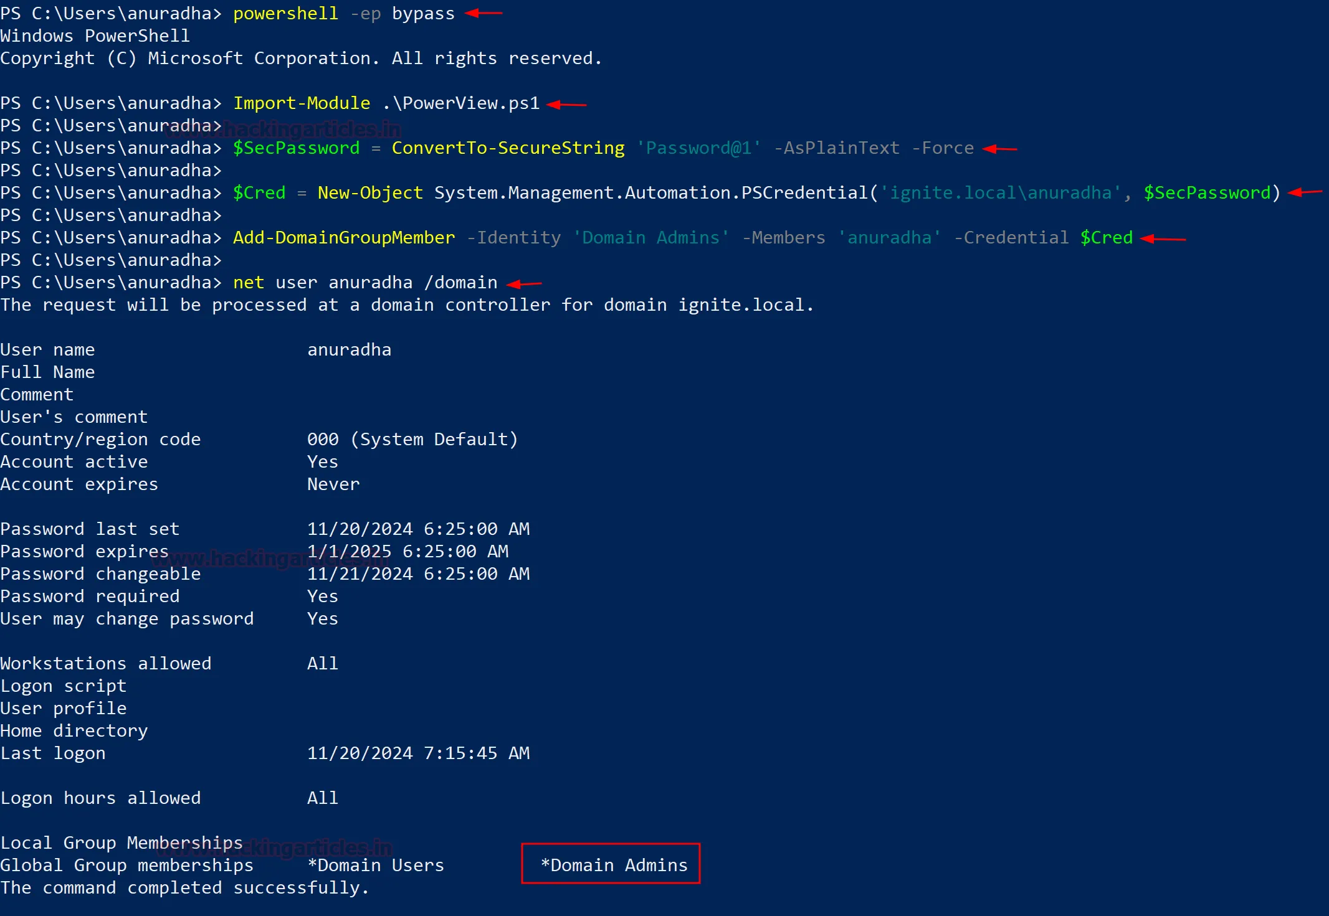Click the powershell -ep bypass command

coord(344,13)
